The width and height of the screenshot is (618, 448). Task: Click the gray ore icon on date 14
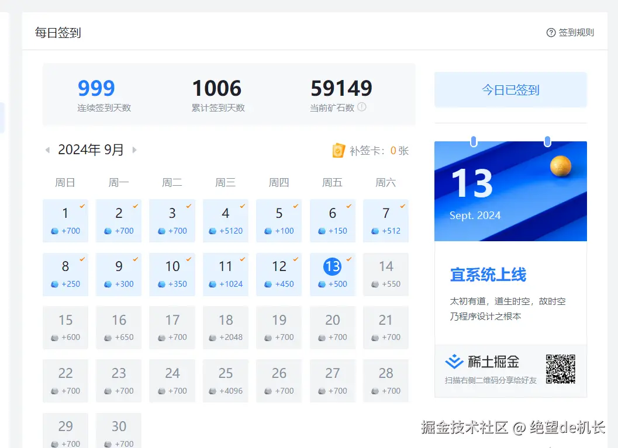(x=374, y=284)
